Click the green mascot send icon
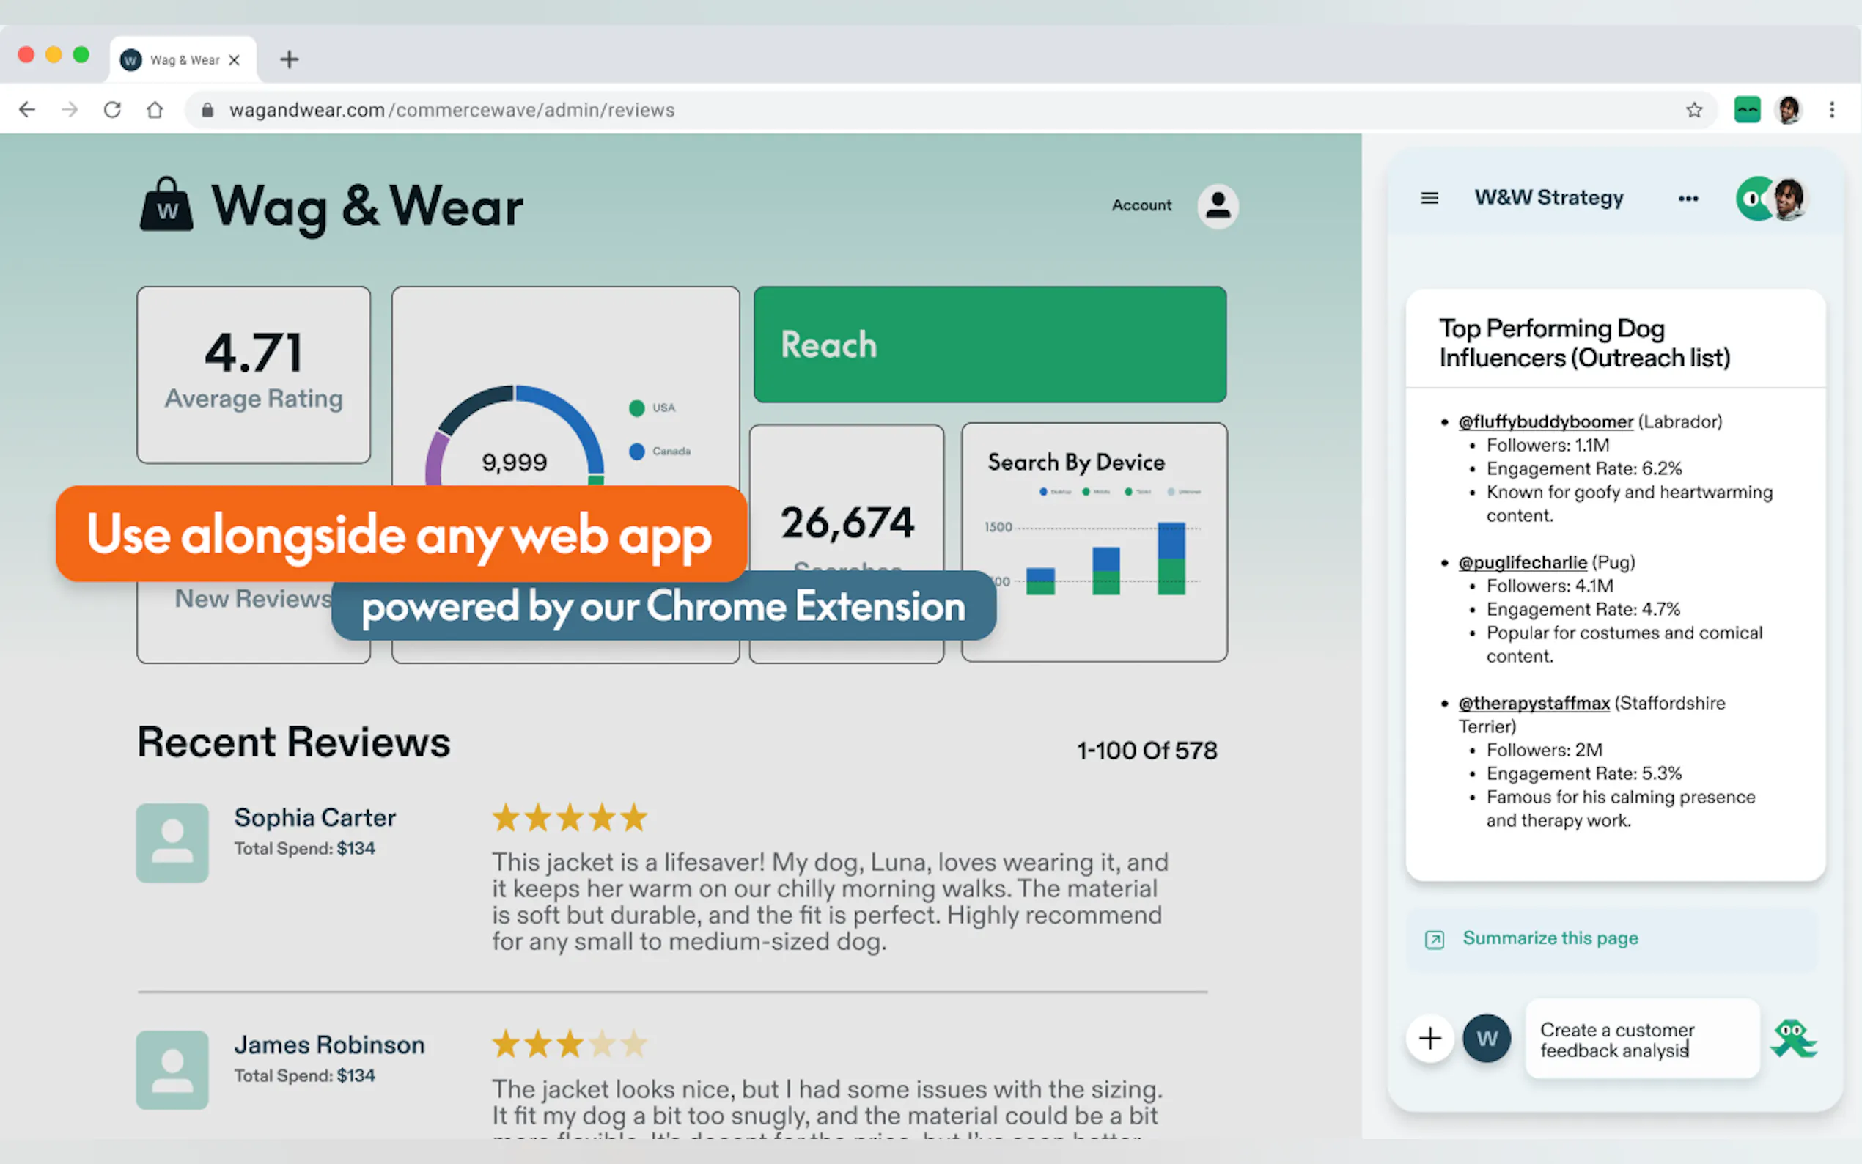 coord(1792,1039)
